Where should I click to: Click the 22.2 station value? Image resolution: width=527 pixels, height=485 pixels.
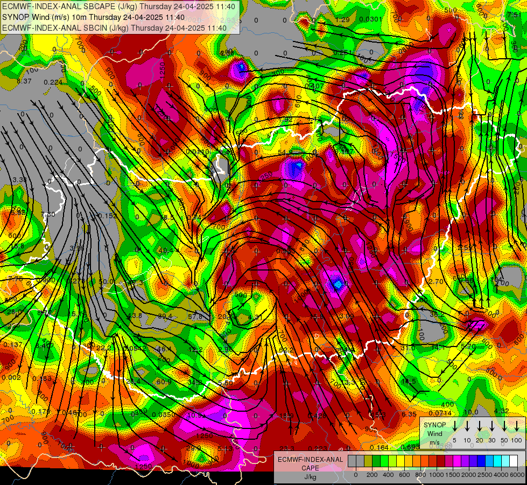click(103, 348)
